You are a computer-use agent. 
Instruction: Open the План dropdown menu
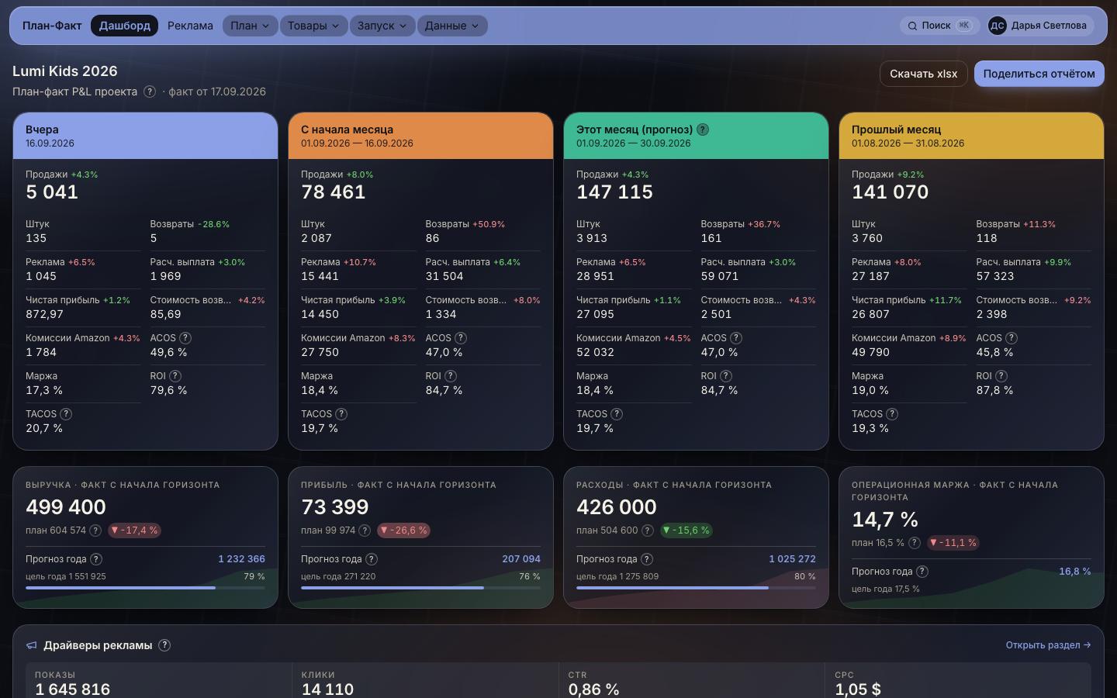250,26
